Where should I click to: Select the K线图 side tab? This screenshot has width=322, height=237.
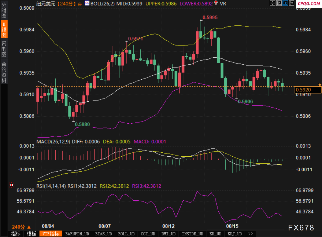point(4,30)
